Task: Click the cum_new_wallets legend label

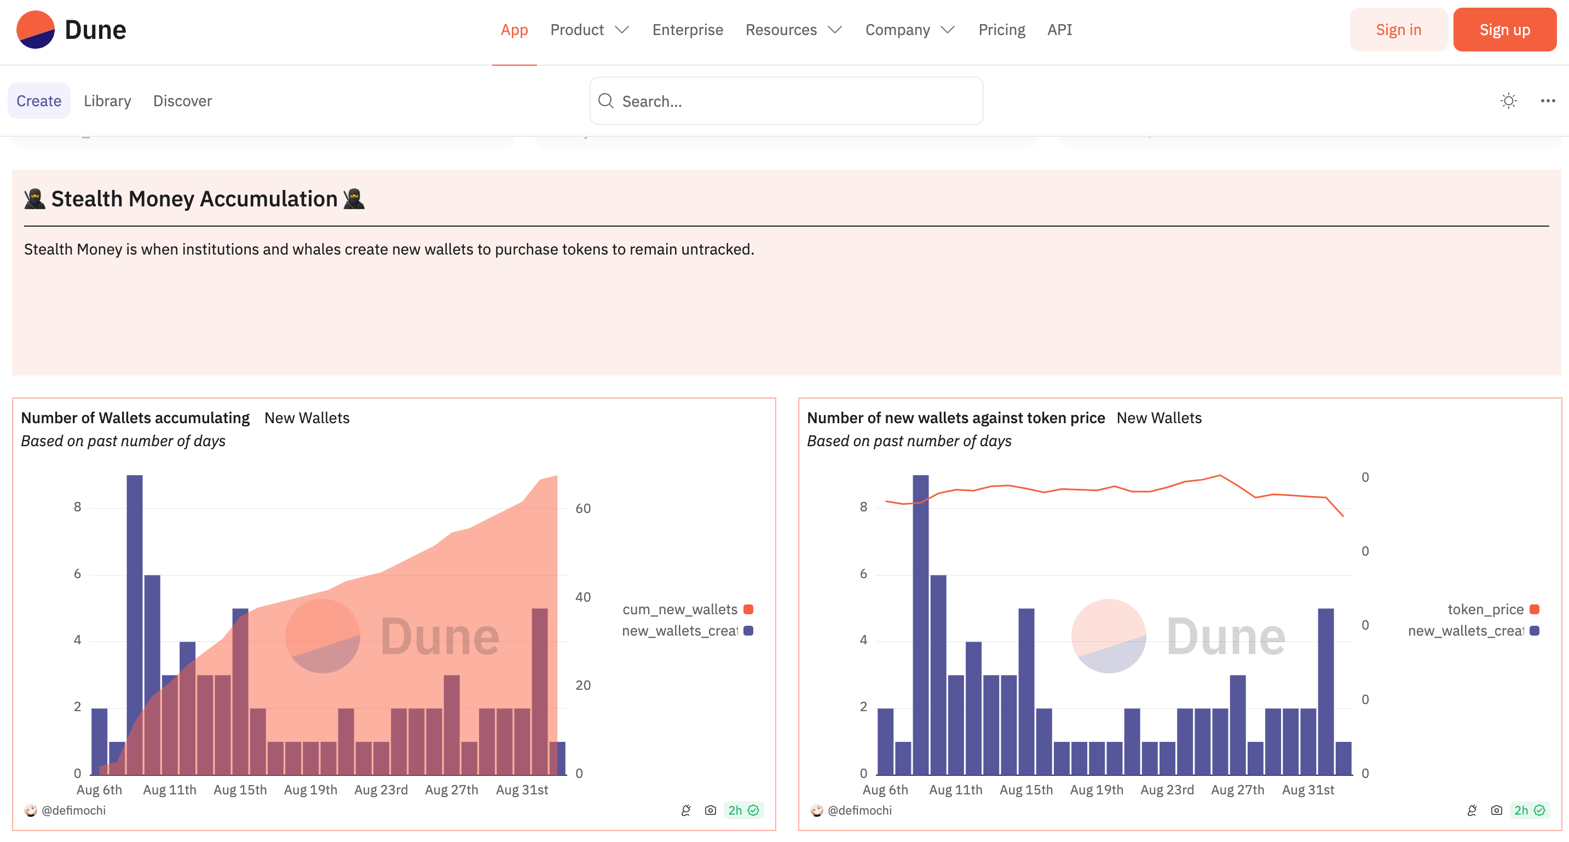Action: 680,609
